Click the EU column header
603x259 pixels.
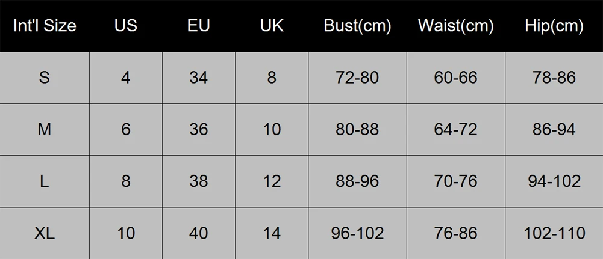pyautogui.click(x=198, y=26)
